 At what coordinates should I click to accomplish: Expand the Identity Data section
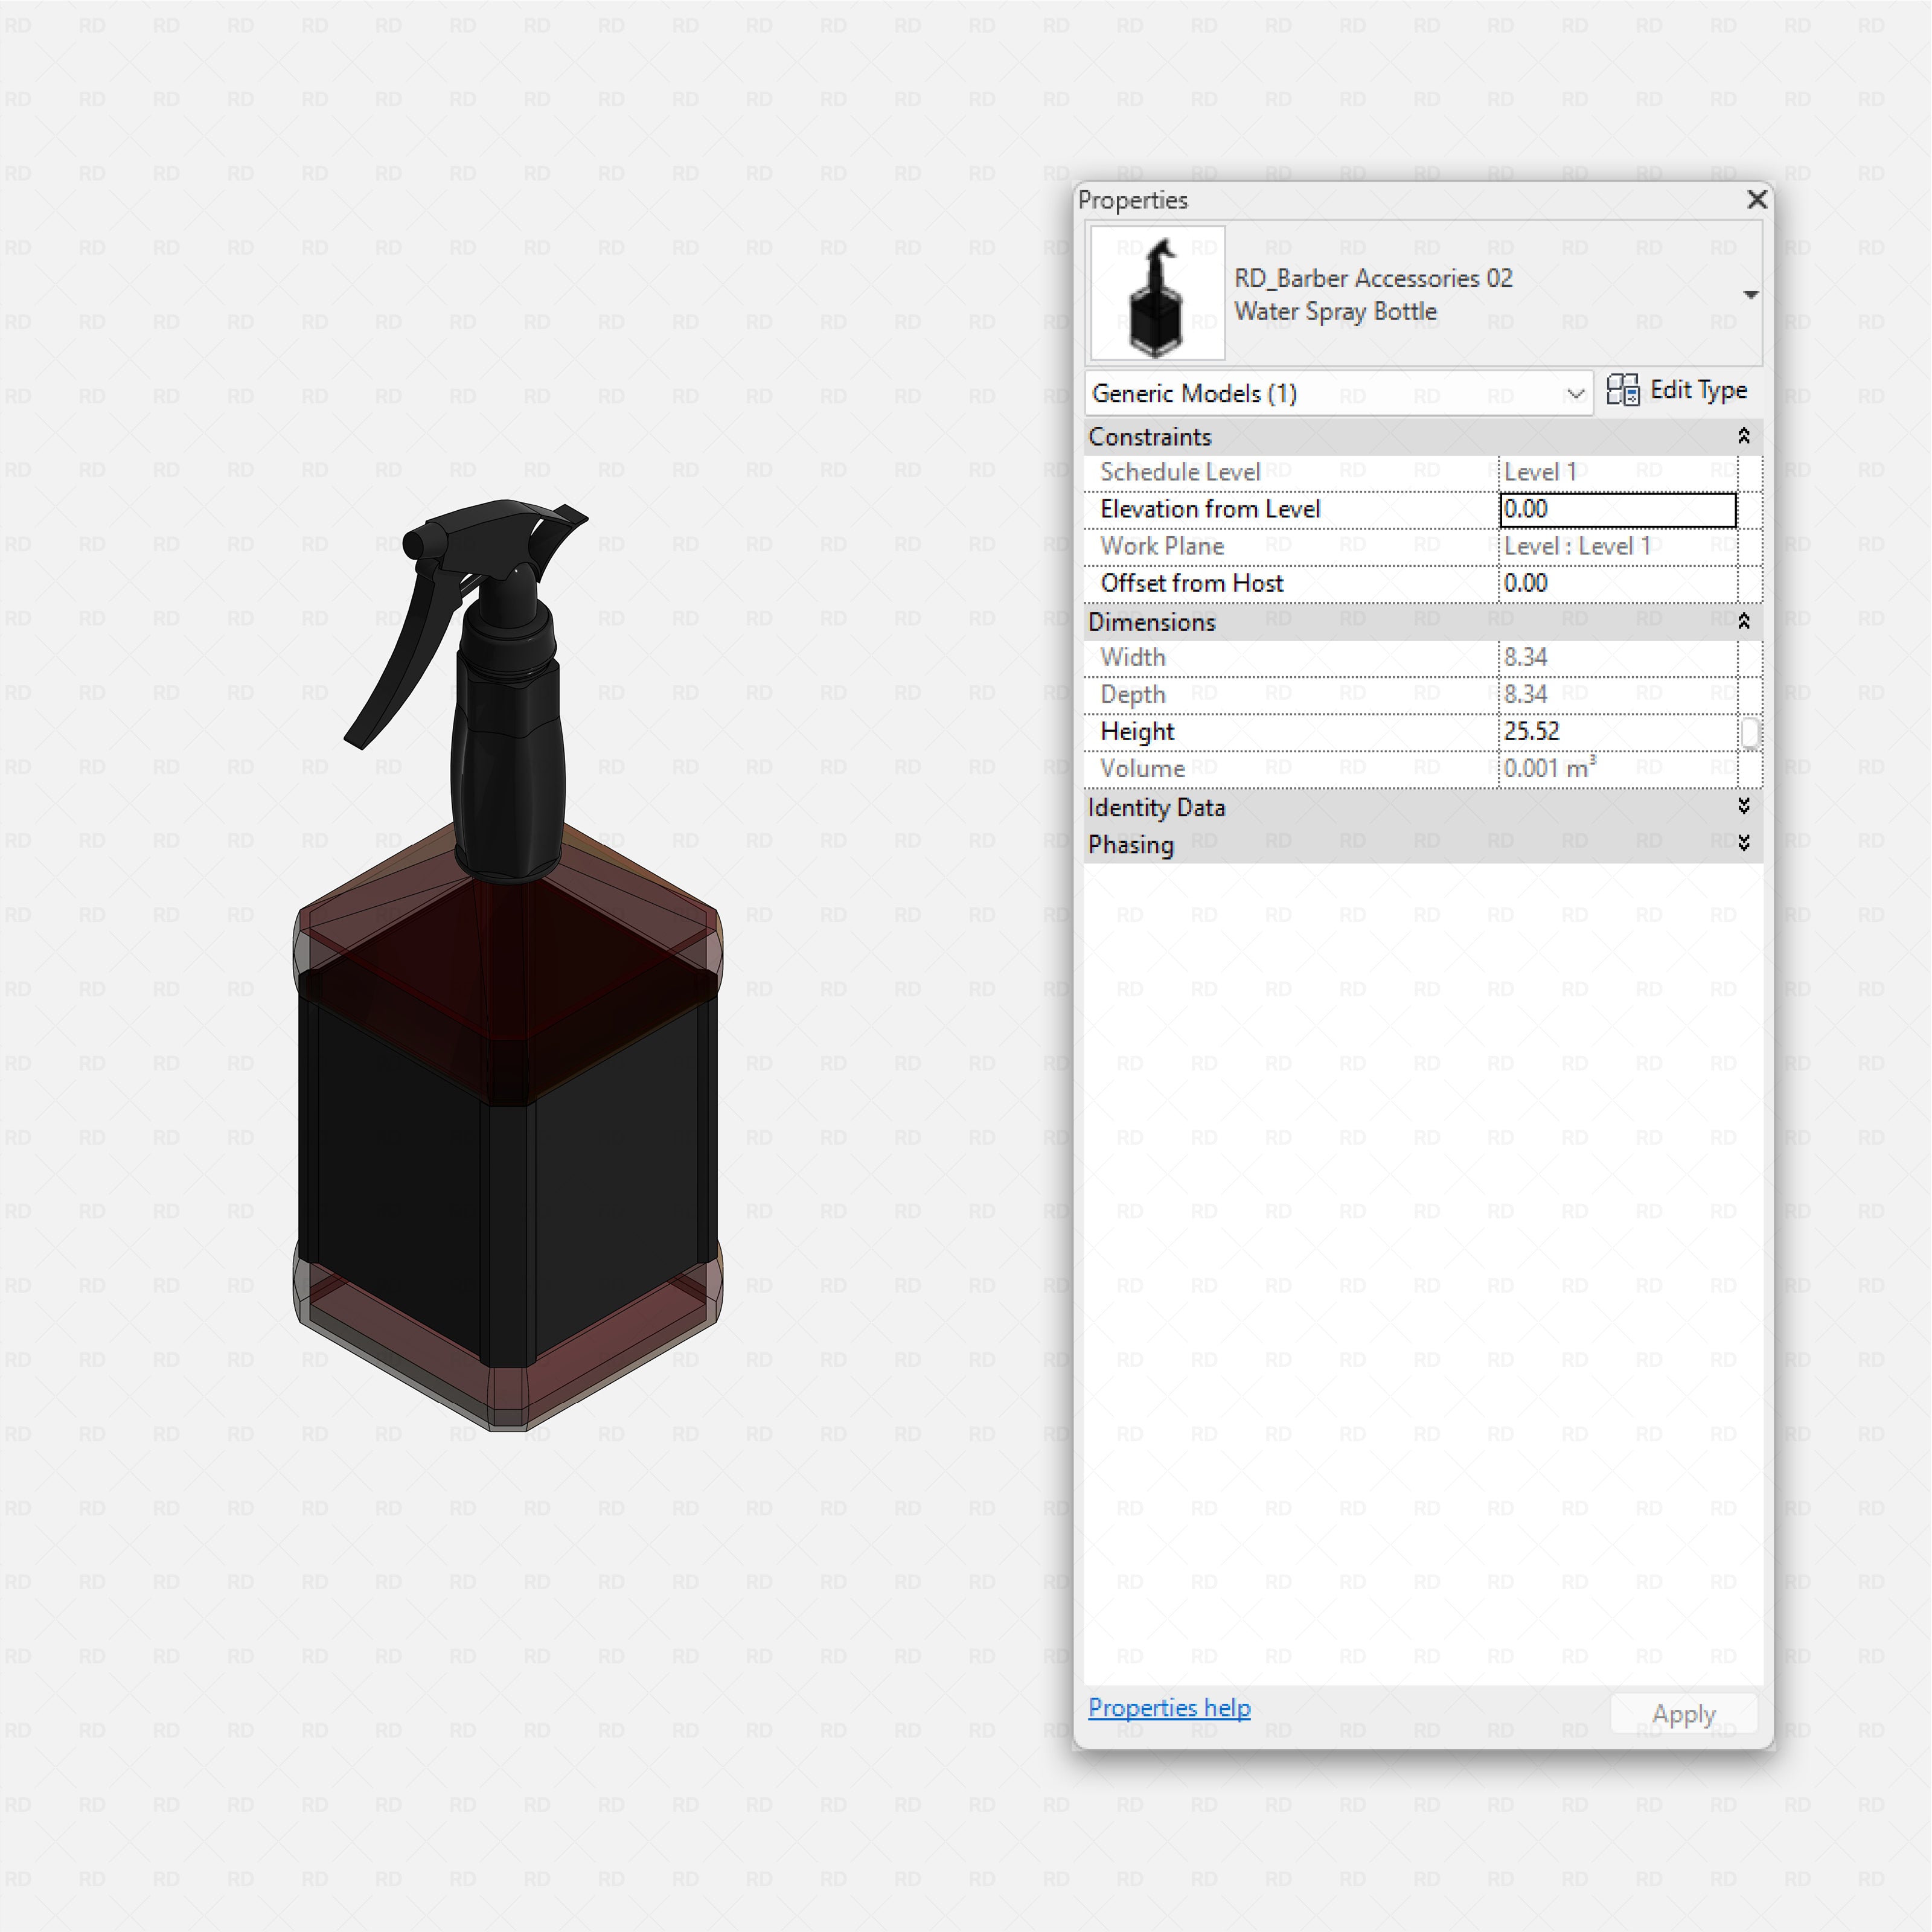(1744, 807)
